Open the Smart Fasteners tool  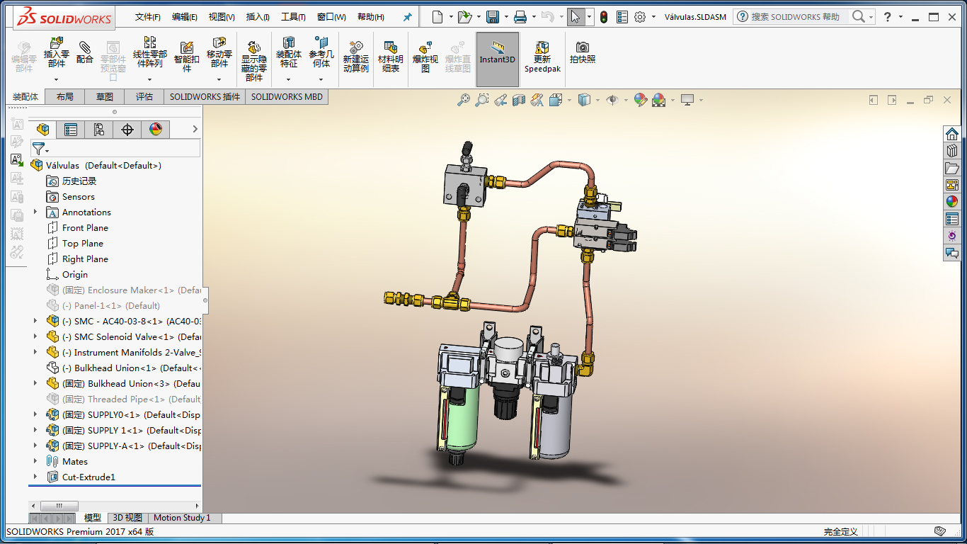187,55
